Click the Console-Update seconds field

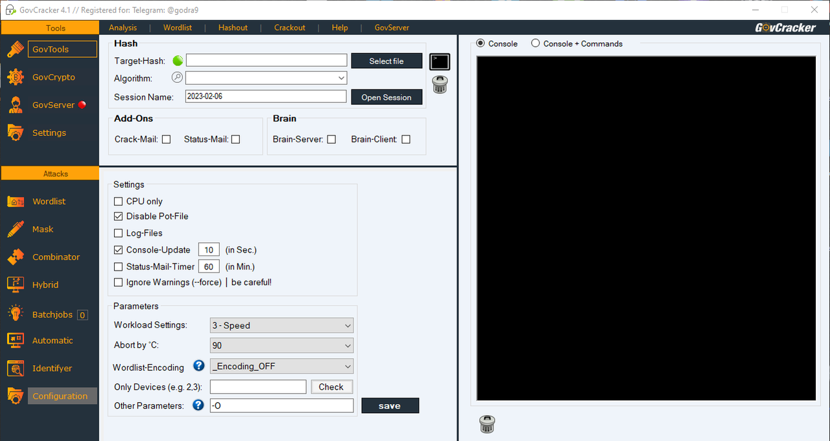(x=209, y=250)
